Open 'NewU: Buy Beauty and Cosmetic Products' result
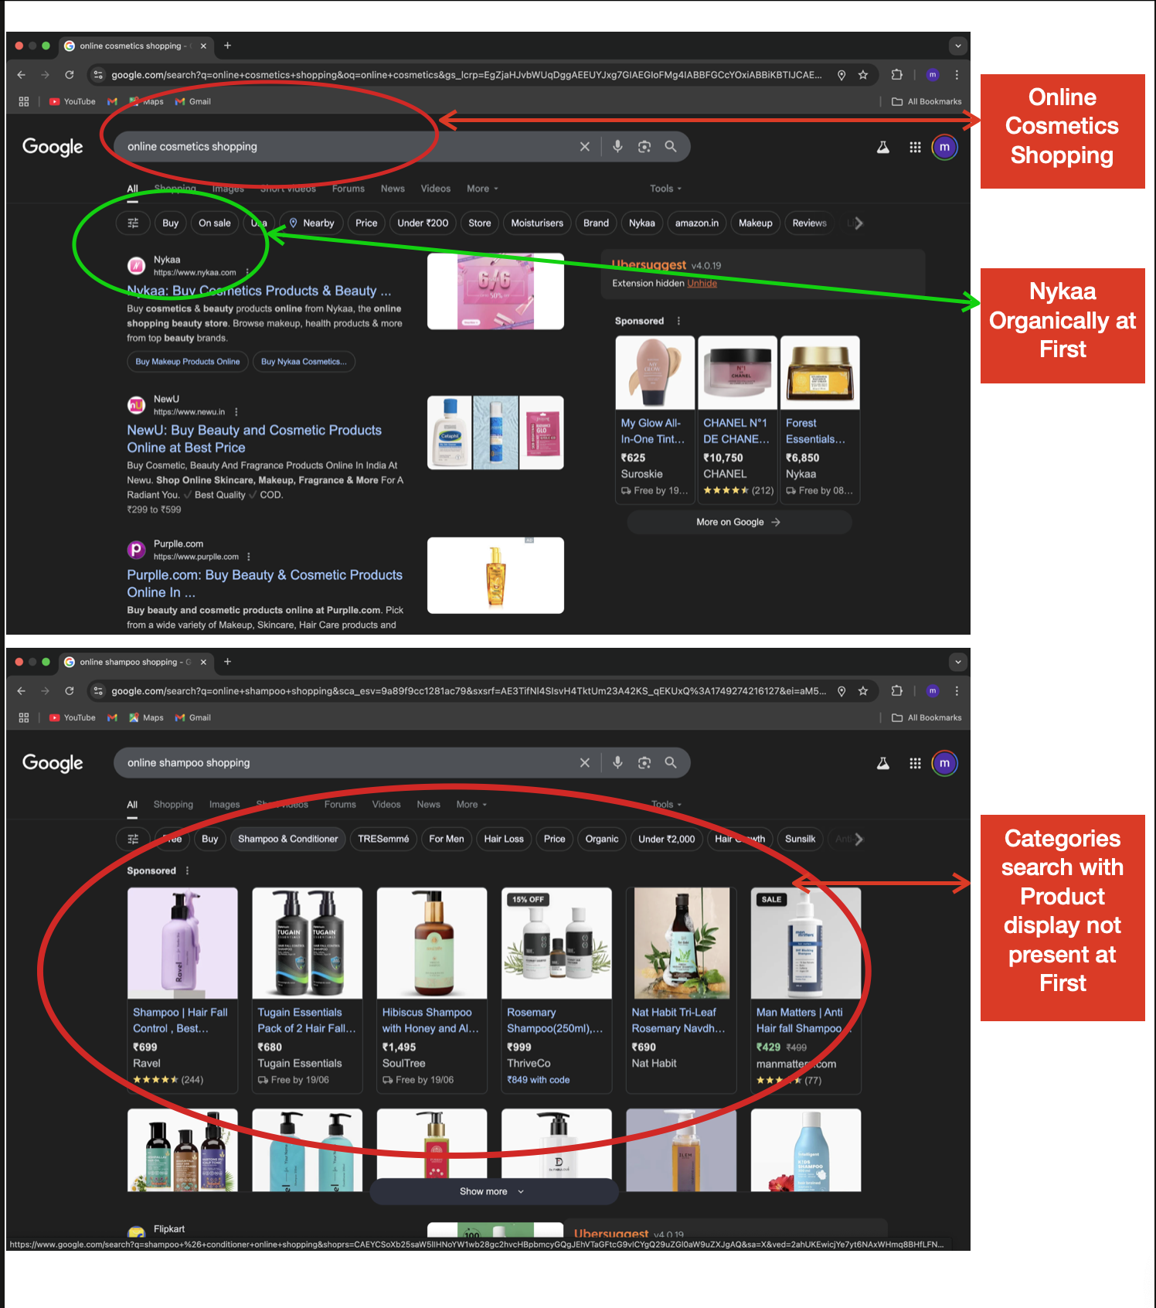 click(254, 439)
